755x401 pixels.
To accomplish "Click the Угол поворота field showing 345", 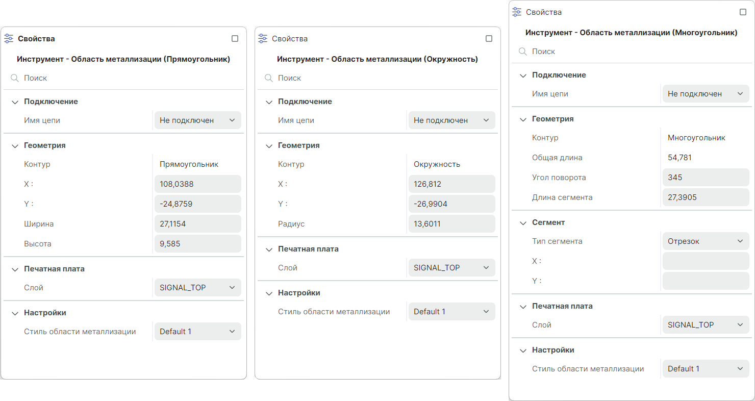I will coord(706,178).
